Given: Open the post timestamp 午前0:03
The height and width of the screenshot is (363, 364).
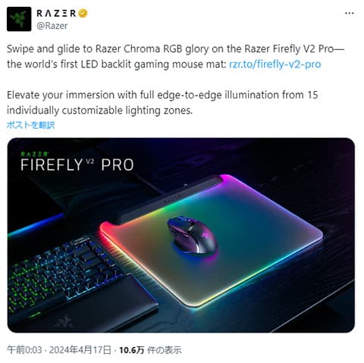Looking at the screenshot, I should [x=24, y=350].
